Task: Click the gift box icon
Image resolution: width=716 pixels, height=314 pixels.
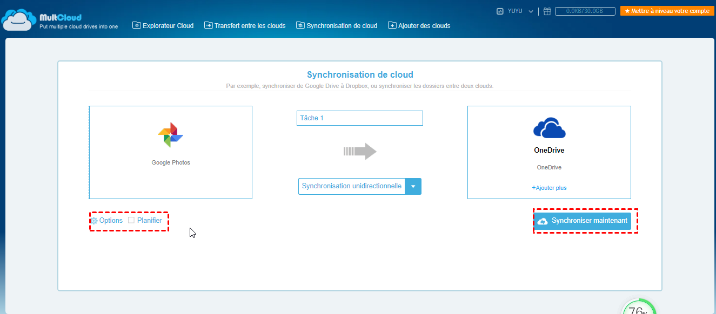Action: pos(547,11)
